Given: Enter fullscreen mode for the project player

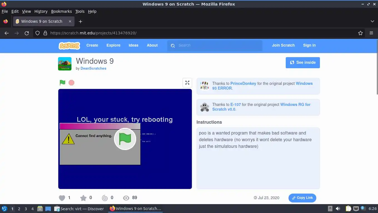Looking at the screenshot, I should pyautogui.click(x=187, y=83).
